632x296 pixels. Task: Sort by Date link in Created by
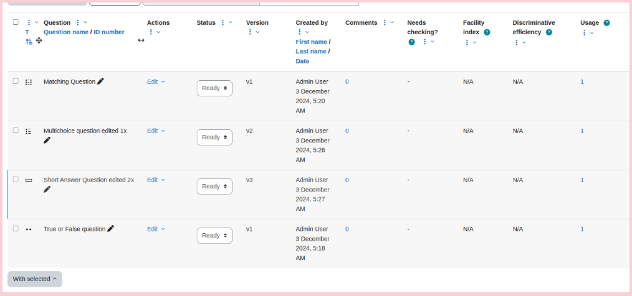[302, 61]
